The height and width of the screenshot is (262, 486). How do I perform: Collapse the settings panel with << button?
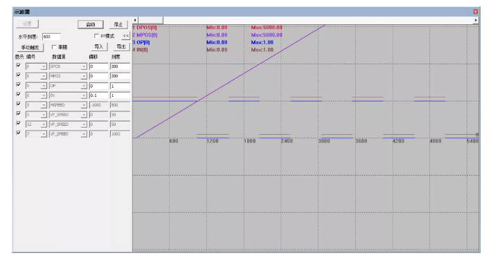click(x=125, y=36)
